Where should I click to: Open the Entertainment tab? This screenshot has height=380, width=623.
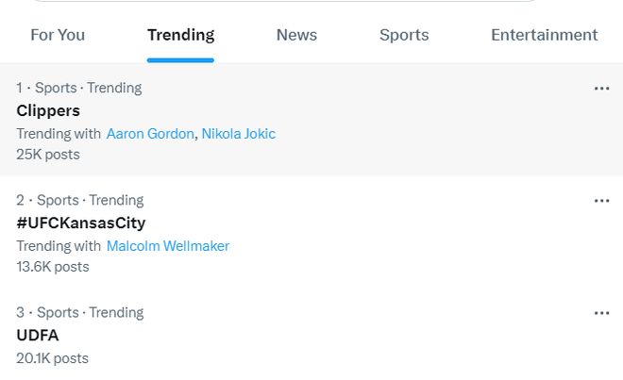(x=545, y=35)
